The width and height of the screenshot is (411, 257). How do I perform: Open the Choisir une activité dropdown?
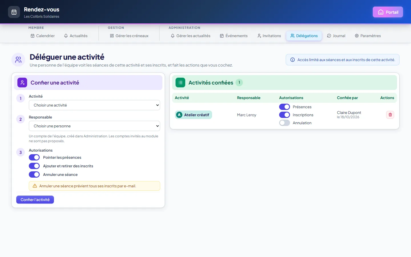[x=94, y=105]
